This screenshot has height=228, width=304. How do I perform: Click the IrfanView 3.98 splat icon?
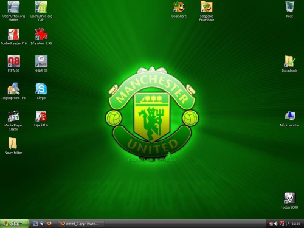click(41, 34)
